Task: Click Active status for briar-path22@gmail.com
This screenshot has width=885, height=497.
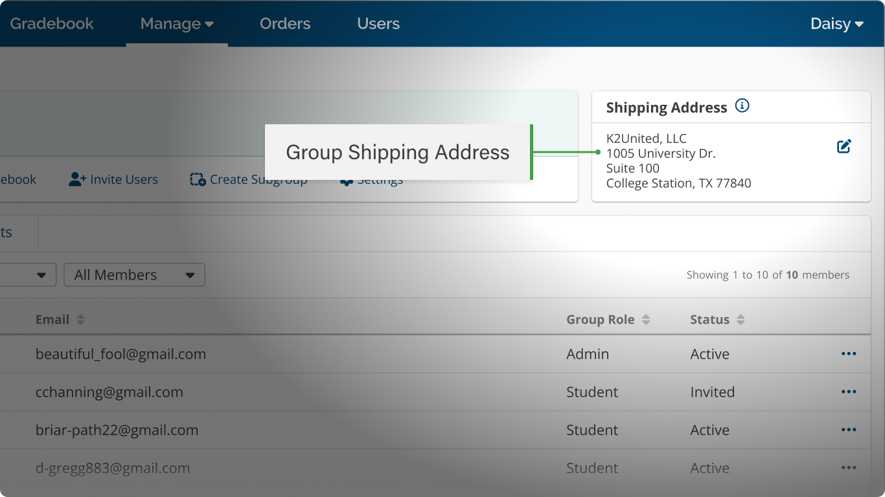Action: (709, 430)
